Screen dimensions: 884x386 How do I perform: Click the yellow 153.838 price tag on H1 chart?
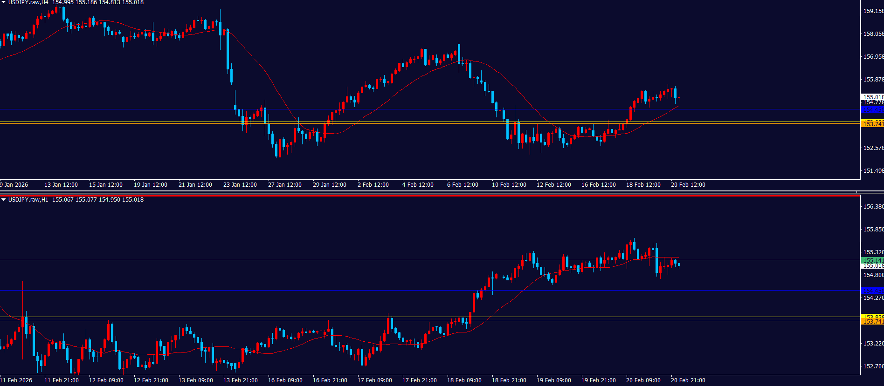(x=872, y=317)
